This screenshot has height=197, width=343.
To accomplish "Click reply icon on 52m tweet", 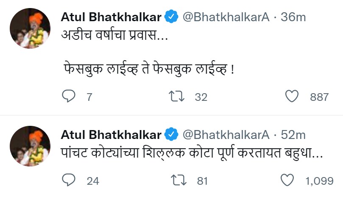I will coord(69,180).
